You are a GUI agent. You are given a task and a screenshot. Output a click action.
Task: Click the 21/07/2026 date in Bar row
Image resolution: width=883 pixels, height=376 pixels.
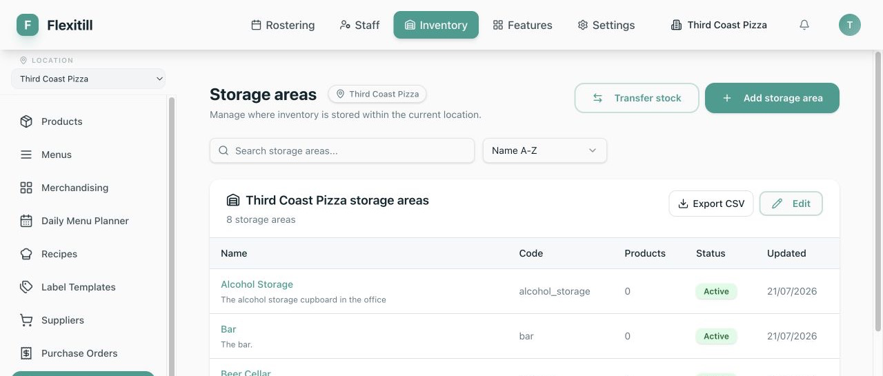pos(792,336)
